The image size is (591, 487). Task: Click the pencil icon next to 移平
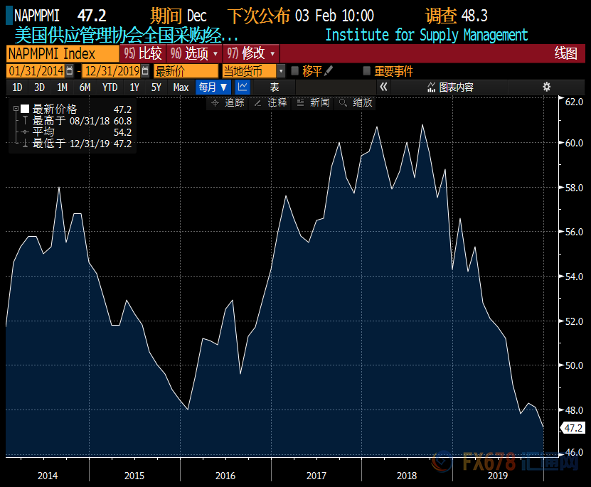pos(329,70)
